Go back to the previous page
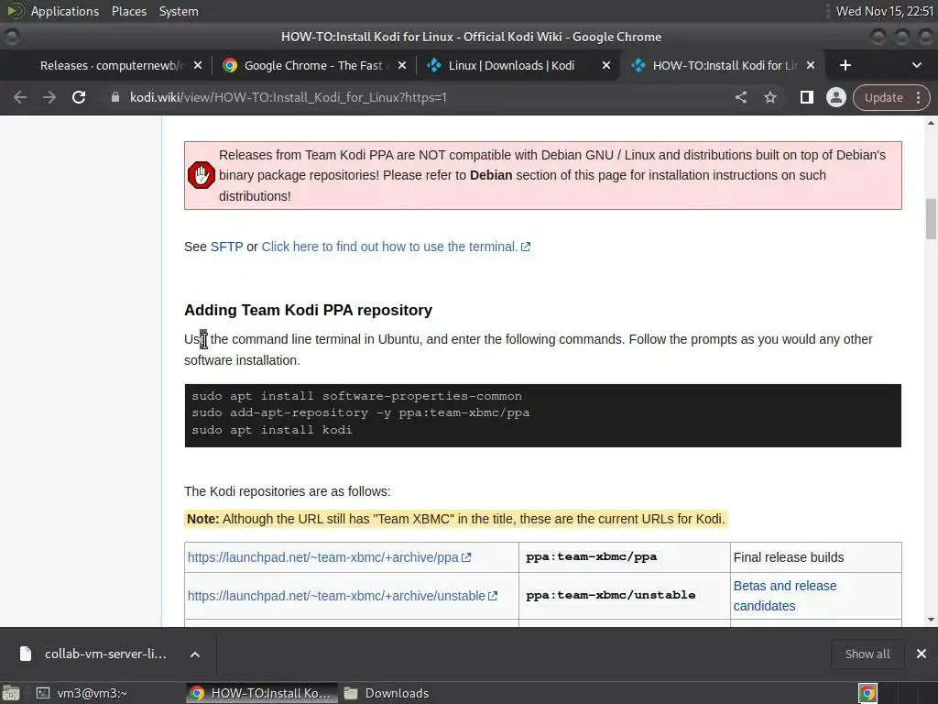The height and width of the screenshot is (704, 938). click(20, 97)
